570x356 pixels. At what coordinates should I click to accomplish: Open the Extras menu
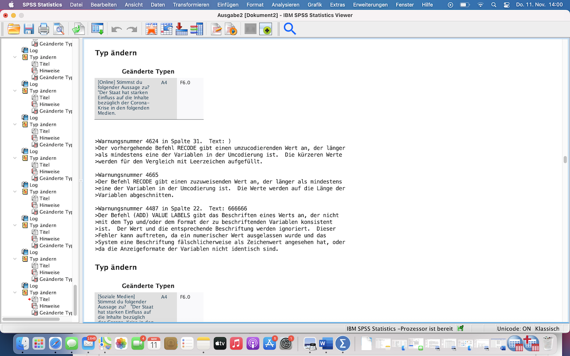pos(338,5)
